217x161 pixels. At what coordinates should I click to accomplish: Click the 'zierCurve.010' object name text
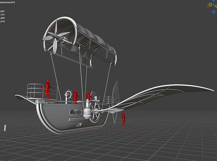(7, 2)
